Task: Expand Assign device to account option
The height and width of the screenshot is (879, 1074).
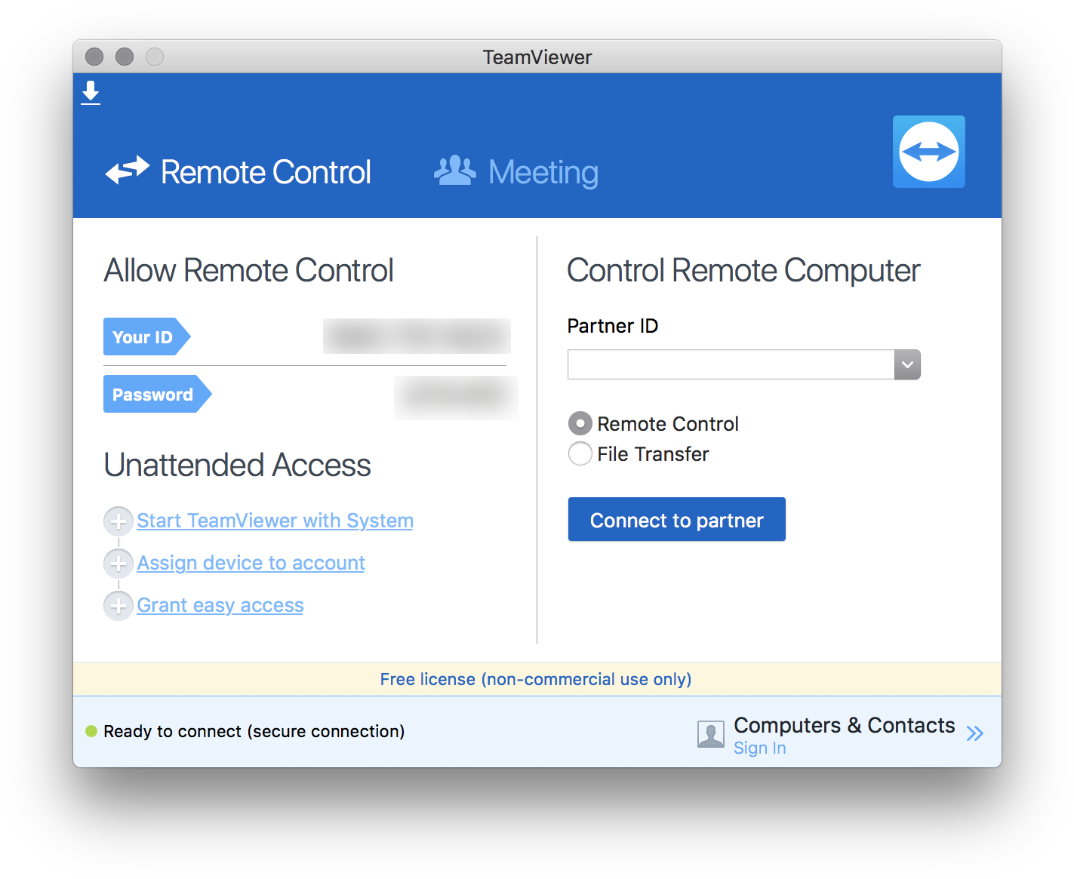Action: click(118, 563)
